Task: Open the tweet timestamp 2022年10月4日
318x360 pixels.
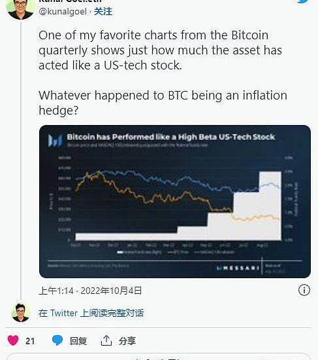Action: (x=90, y=291)
